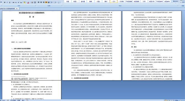The image size is (185, 101).
Task: Open the 更改样式 menu
Action: (175, 2)
